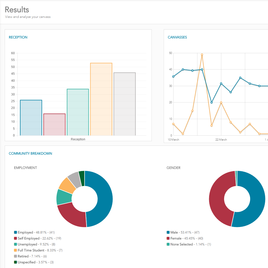Click the None Selected legend swatch
The width and height of the screenshot is (268, 268).
pyautogui.click(x=168, y=244)
